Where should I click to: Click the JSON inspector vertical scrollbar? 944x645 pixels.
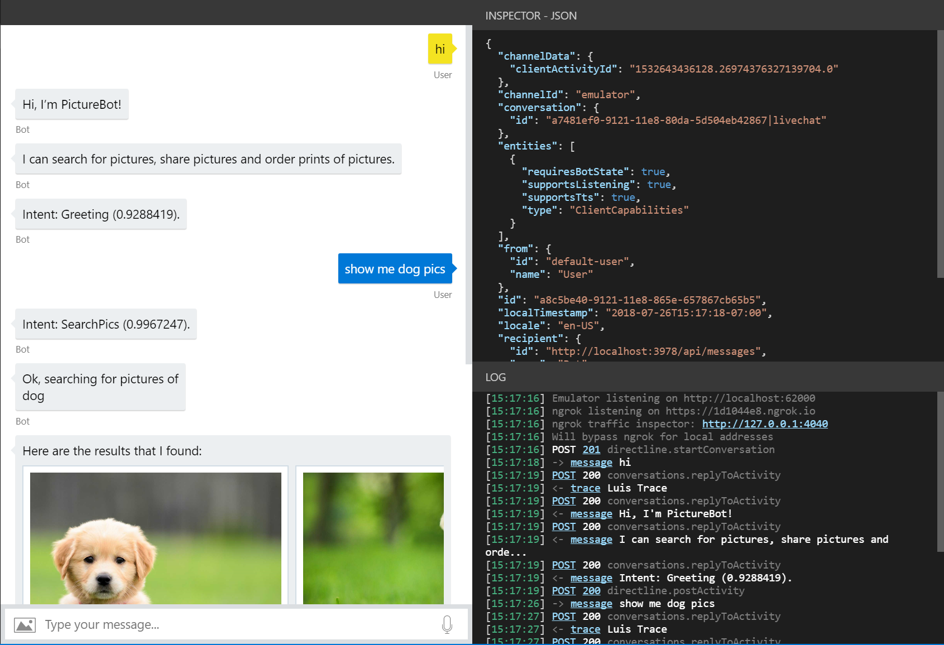[940, 154]
